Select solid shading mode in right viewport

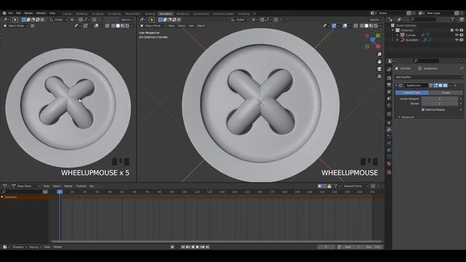pyautogui.click(x=366, y=26)
